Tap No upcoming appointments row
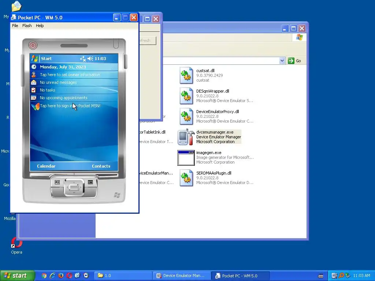Viewport: 375px width, 281px height. tap(74, 98)
